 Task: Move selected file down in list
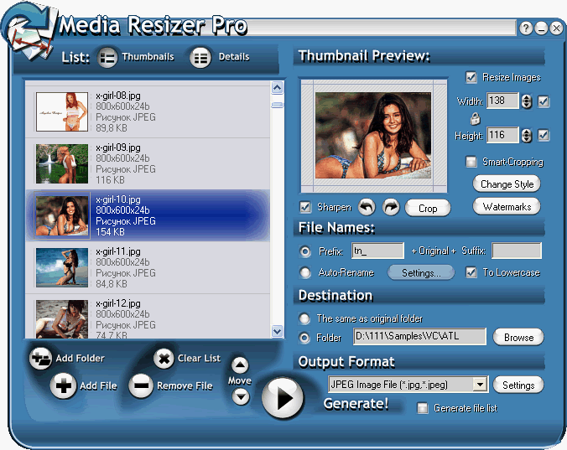coord(241,396)
